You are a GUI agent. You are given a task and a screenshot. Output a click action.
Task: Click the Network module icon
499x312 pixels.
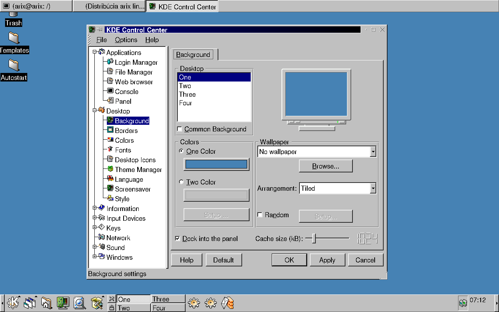pos(102,238)
